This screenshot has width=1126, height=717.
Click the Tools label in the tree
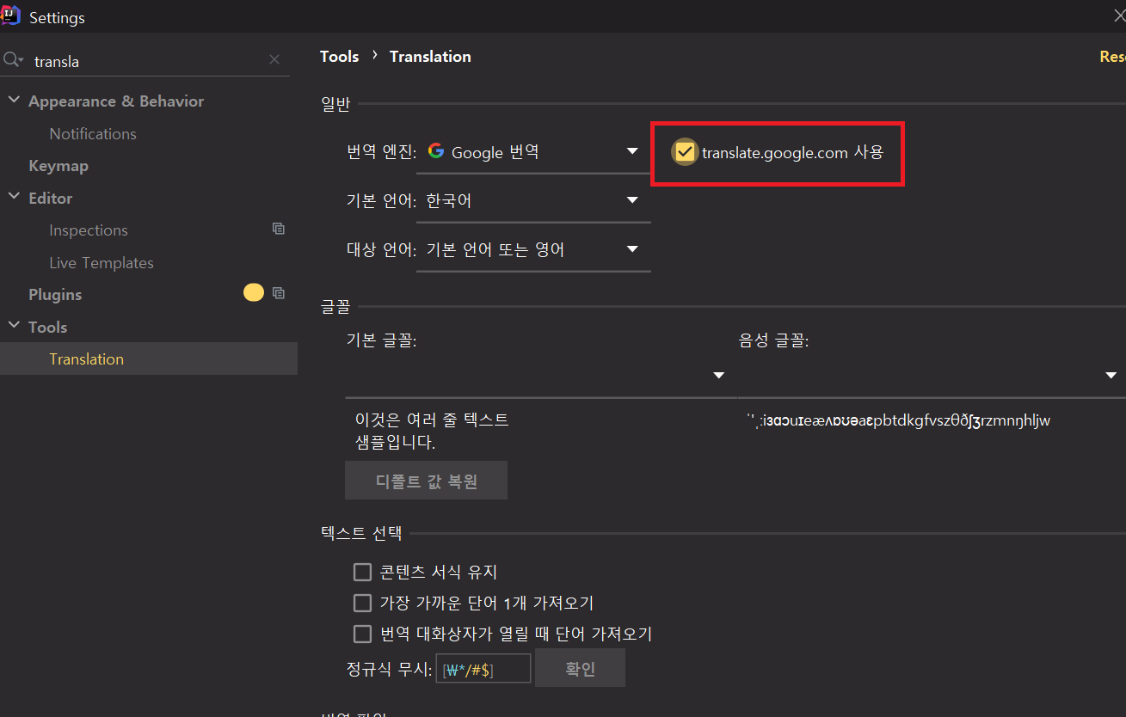47,327
